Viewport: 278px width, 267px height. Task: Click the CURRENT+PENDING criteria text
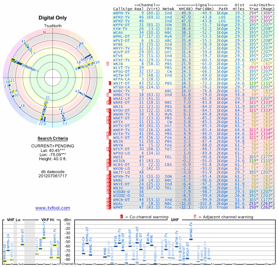coord(53,146)
